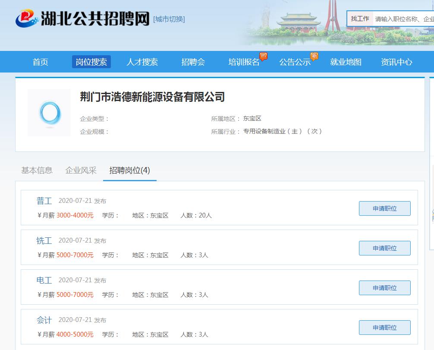Click the 新 badge on 公告公示
434x350 pixels.
pyautogui.click(x=314, y=55)
